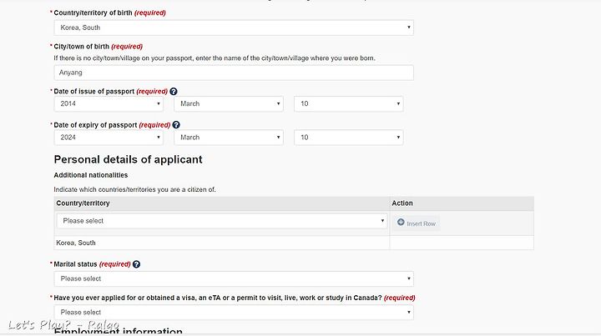The width and height of the screenshot is (601, 336).
Task: Click the Insert Row button
Action: [417, 223]
